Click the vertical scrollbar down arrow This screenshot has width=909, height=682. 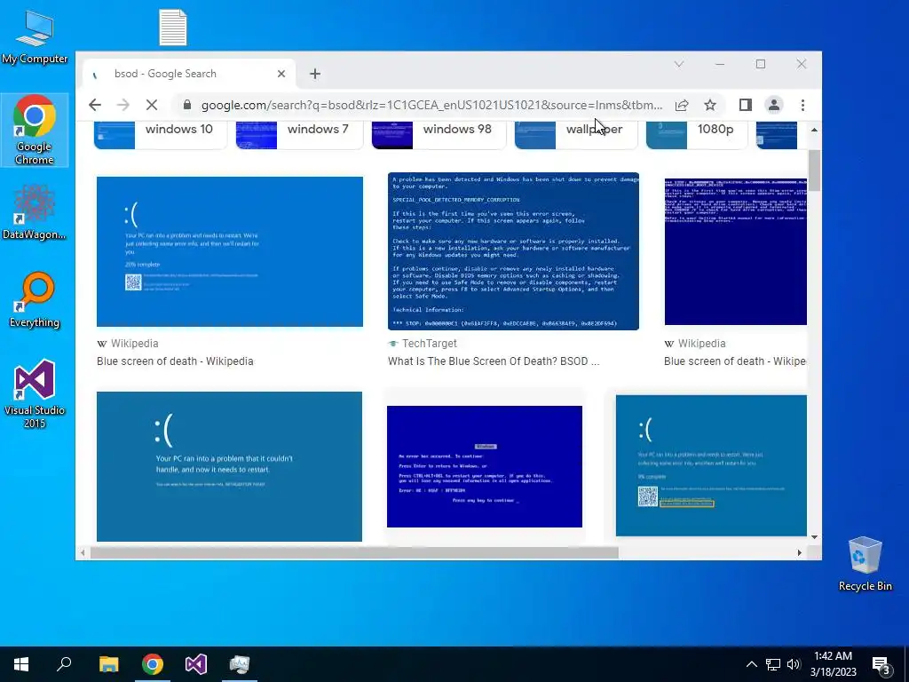pos(814,537)
